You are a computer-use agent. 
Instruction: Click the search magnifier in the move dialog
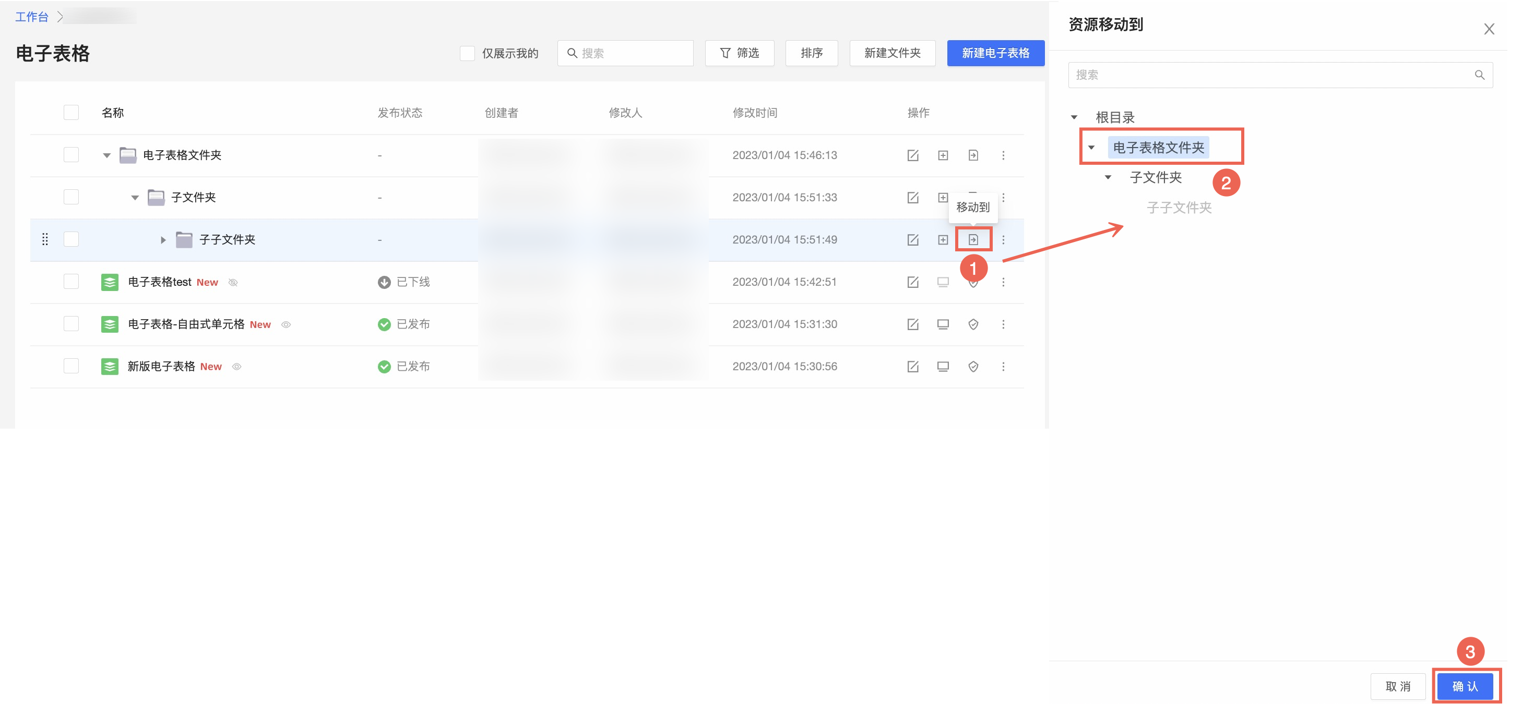point(1479,75)
